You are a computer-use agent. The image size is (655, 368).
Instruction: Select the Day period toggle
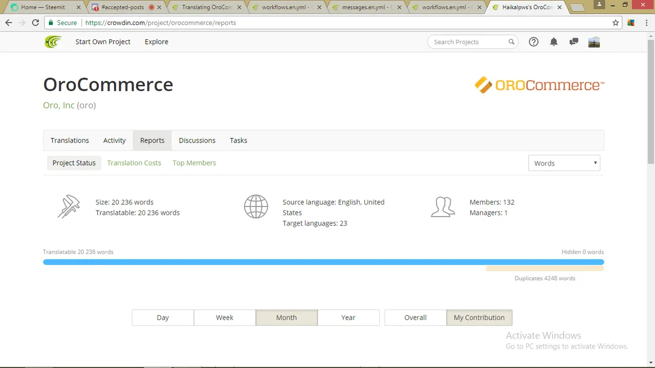pyautogui.click(x=163, y=317)
